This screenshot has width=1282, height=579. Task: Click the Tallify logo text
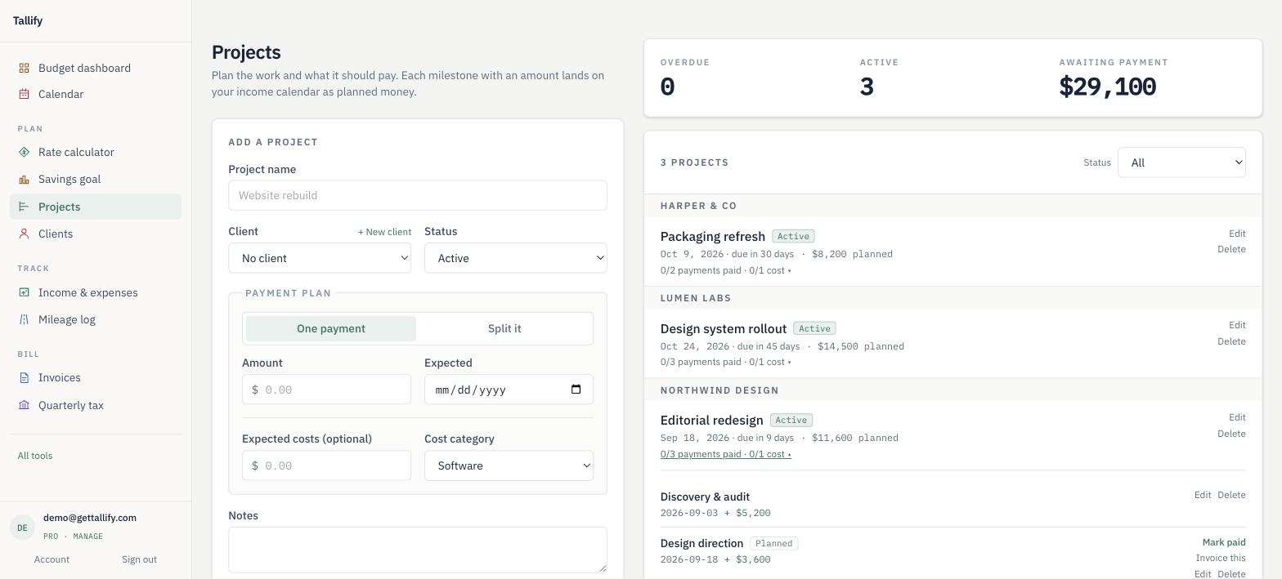tap(28, 20)
